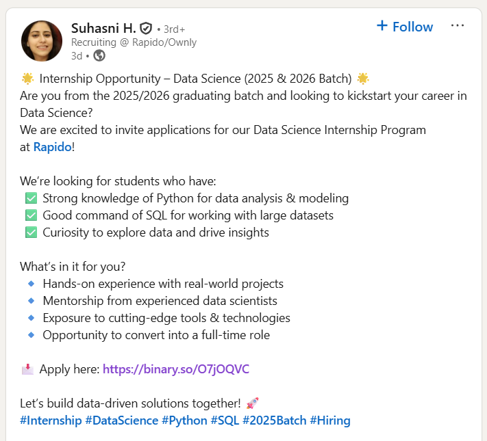Image resolution: width=487 pixels, height=441 pixels.
Task: Click the sun emoji after 2026 Batch)
Action: tap(363, 78)
